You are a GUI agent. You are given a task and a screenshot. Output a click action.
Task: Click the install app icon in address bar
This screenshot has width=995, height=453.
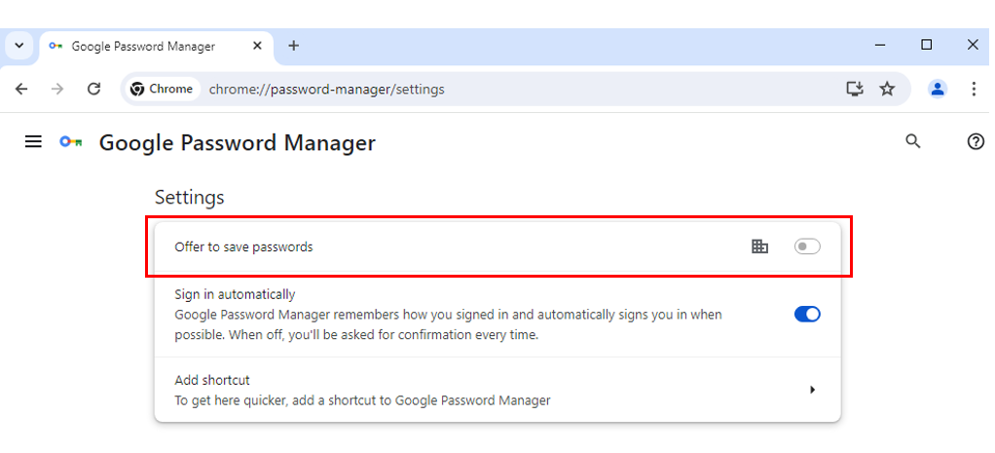point(856,89)
